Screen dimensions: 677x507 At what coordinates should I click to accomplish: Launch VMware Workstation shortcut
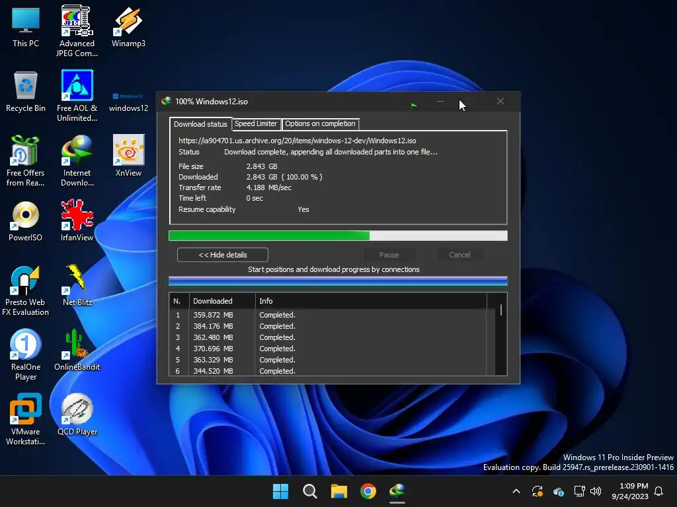26,419
